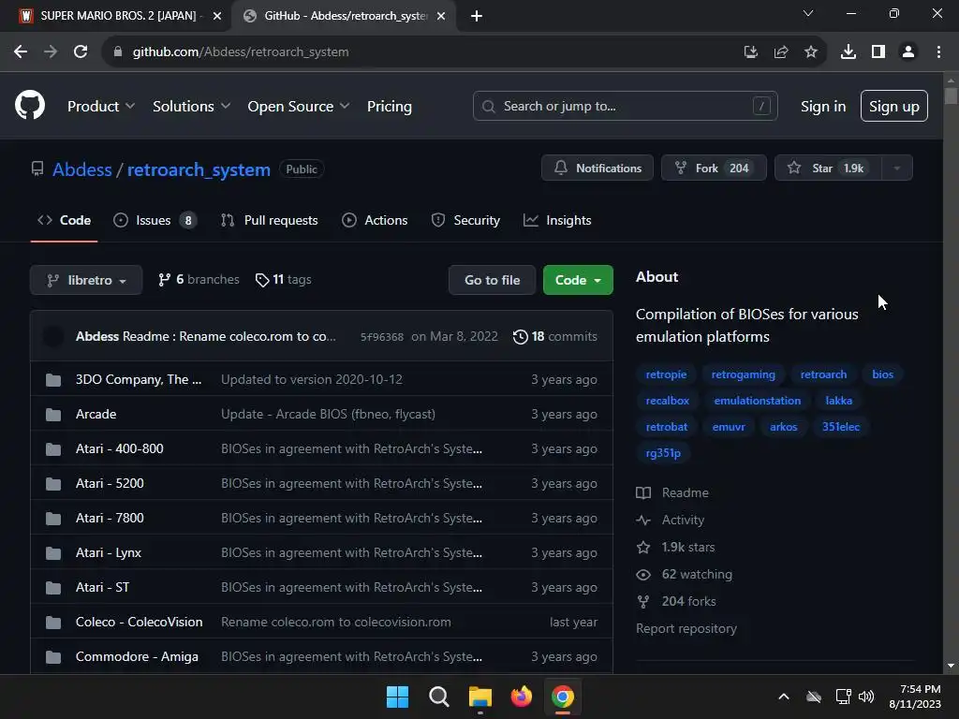Click the Arcade folder icon
The width and height of the screenshot is (959, 719).
53,415
